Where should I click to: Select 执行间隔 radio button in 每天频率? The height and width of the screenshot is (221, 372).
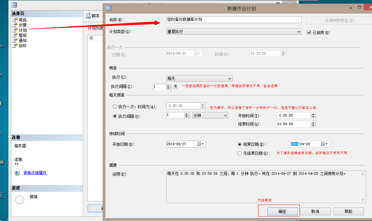click(x=115, y=116)
